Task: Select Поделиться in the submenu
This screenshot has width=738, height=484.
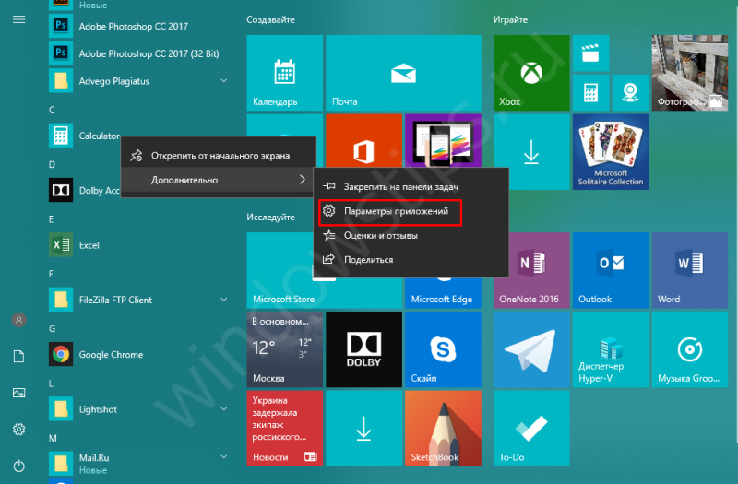Action: (x=411, y=260)
